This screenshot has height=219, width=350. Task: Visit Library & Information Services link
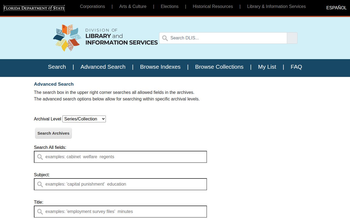point(276,6)
